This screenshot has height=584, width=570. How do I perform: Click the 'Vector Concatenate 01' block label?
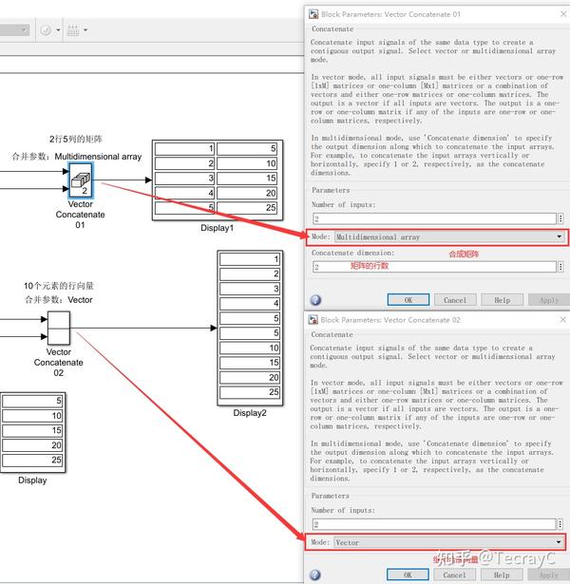point(80,215)
